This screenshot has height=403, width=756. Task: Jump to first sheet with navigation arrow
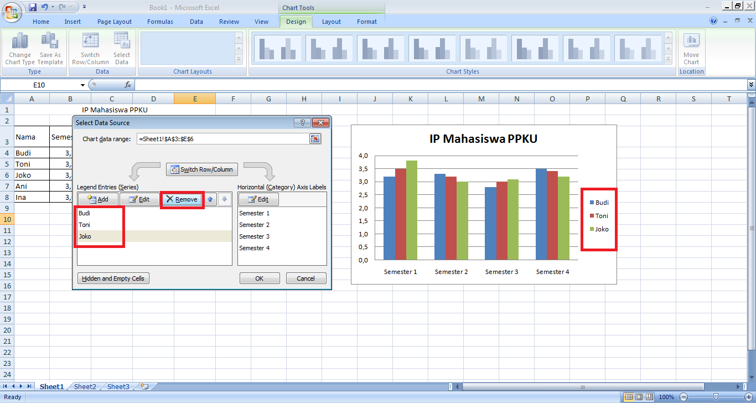coord(6,386)
